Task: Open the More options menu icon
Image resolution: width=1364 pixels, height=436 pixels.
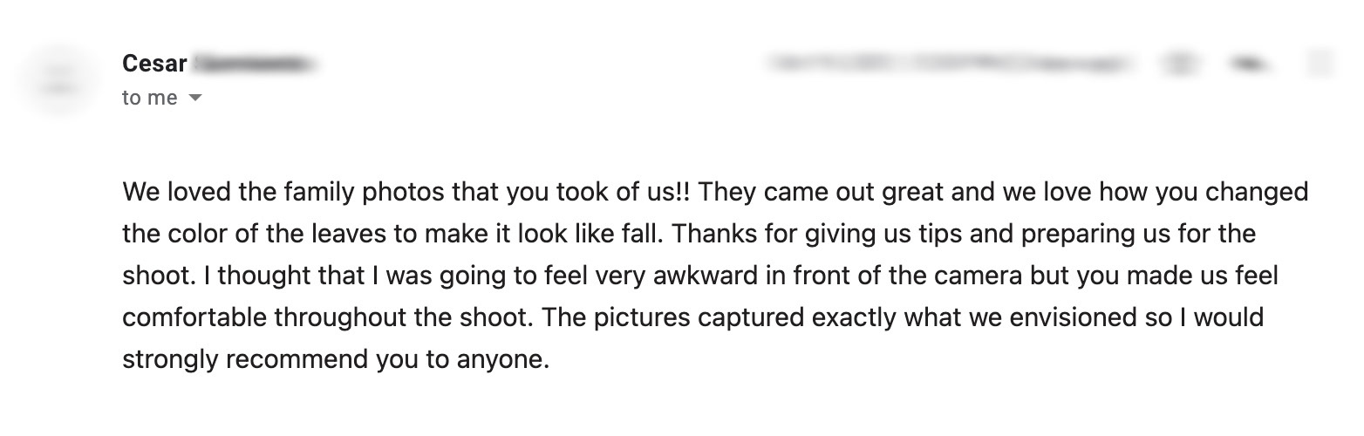Action: [x=1320, y=63]
